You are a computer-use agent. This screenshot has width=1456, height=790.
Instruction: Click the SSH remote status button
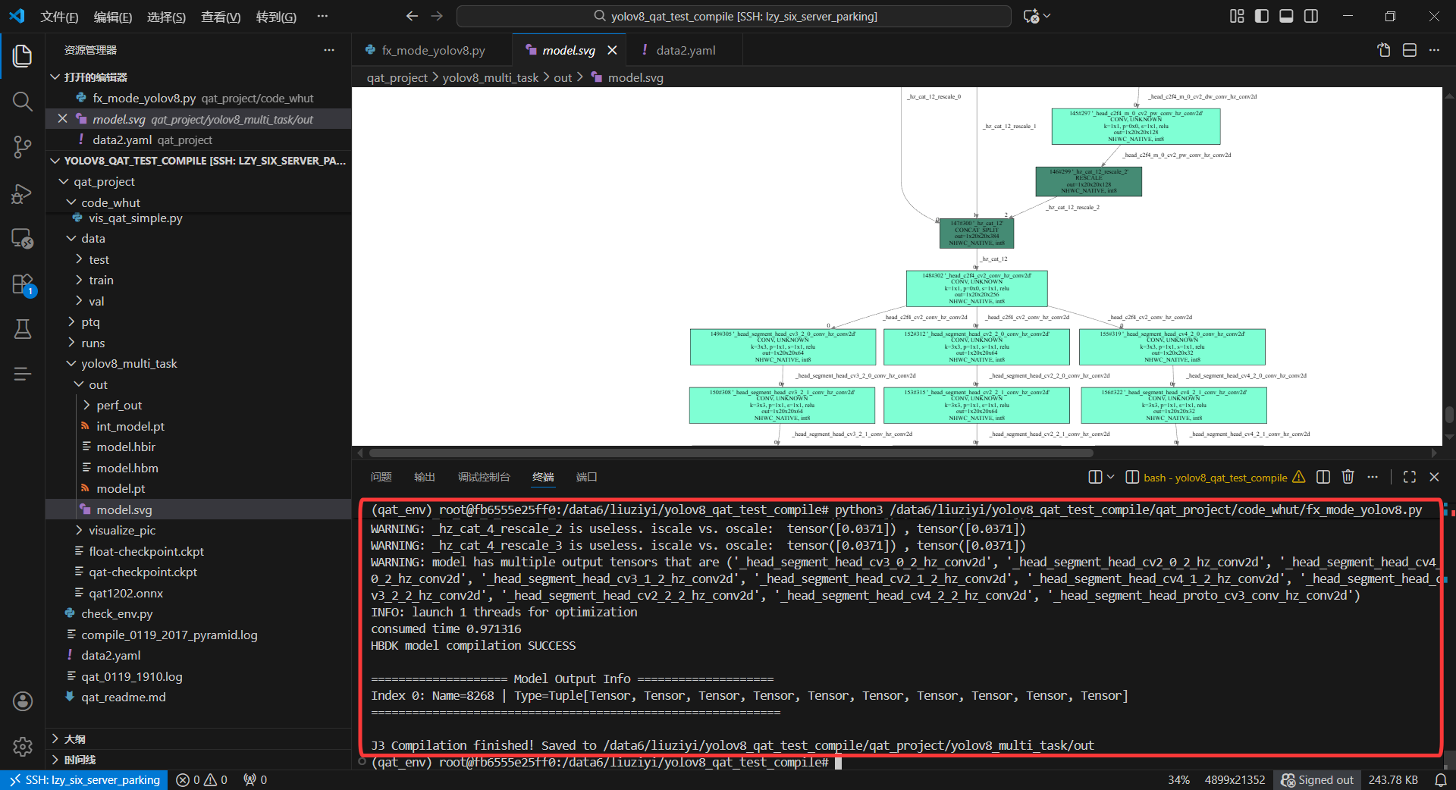click(85, 780)
